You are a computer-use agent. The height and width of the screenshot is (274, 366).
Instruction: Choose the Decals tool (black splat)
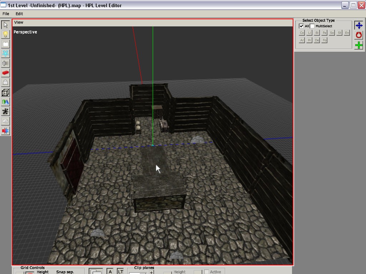(5, 112)
